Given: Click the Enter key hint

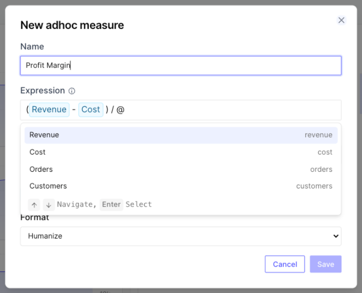Looking at the screenshot, I should pos(111,205).
